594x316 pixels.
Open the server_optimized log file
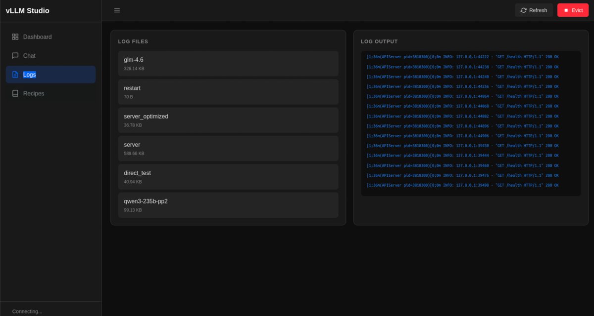click(x=228, y=120)
